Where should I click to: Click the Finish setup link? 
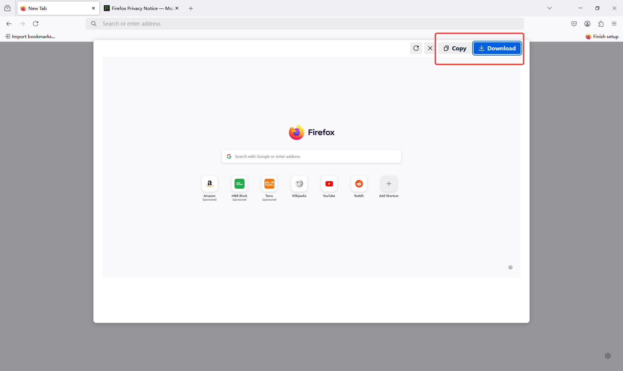(601, 36)
